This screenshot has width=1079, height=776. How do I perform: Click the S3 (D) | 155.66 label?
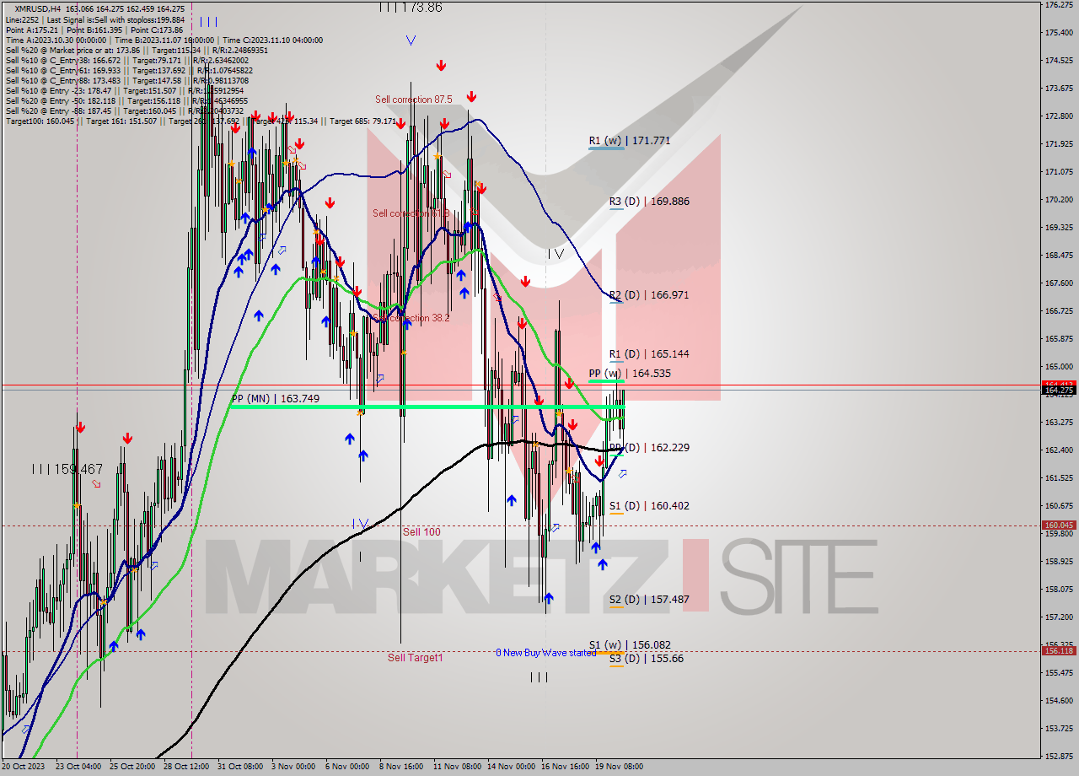(x=647, y=658)
